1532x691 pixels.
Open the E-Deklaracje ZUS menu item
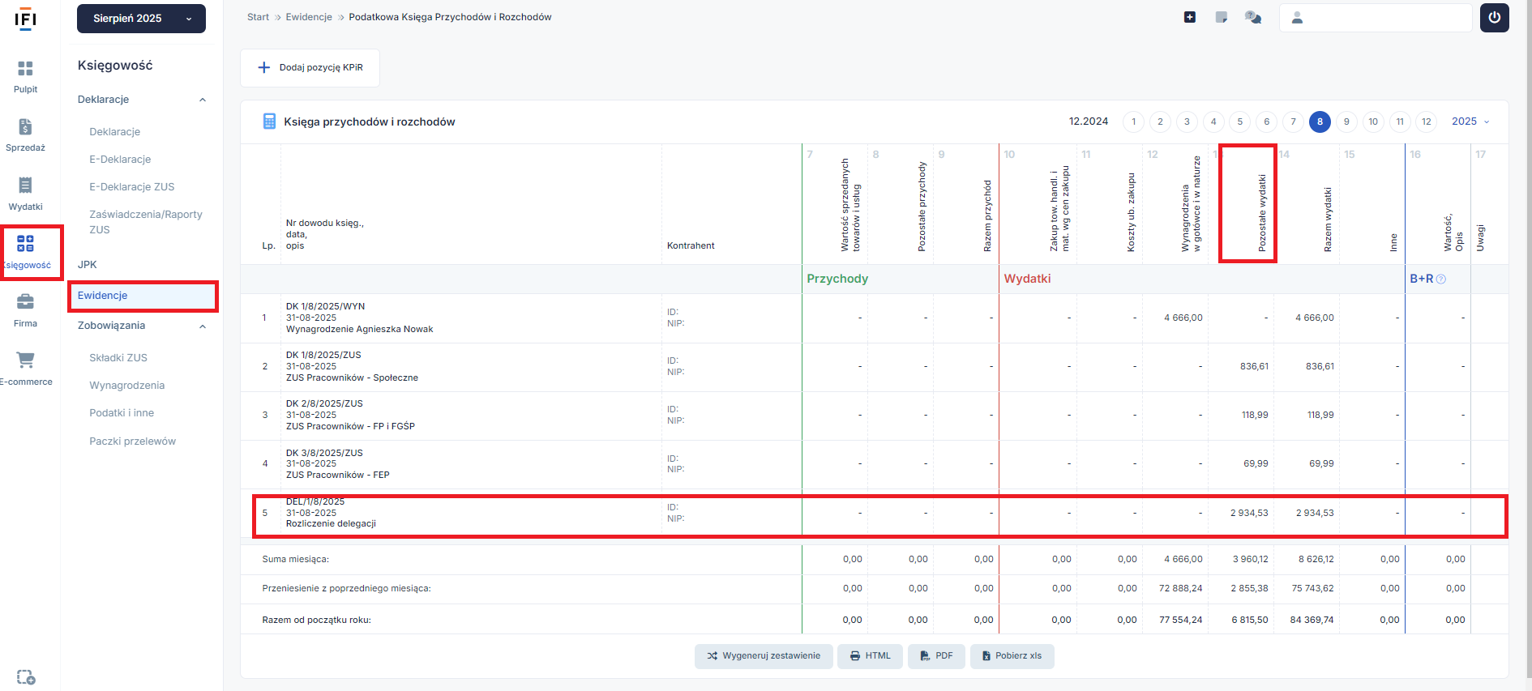tap(131, 187)
